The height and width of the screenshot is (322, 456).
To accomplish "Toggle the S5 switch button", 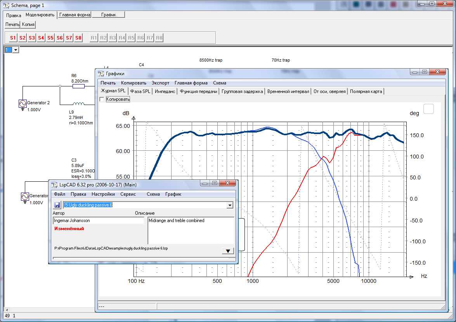I will click(x=50, y=38).
